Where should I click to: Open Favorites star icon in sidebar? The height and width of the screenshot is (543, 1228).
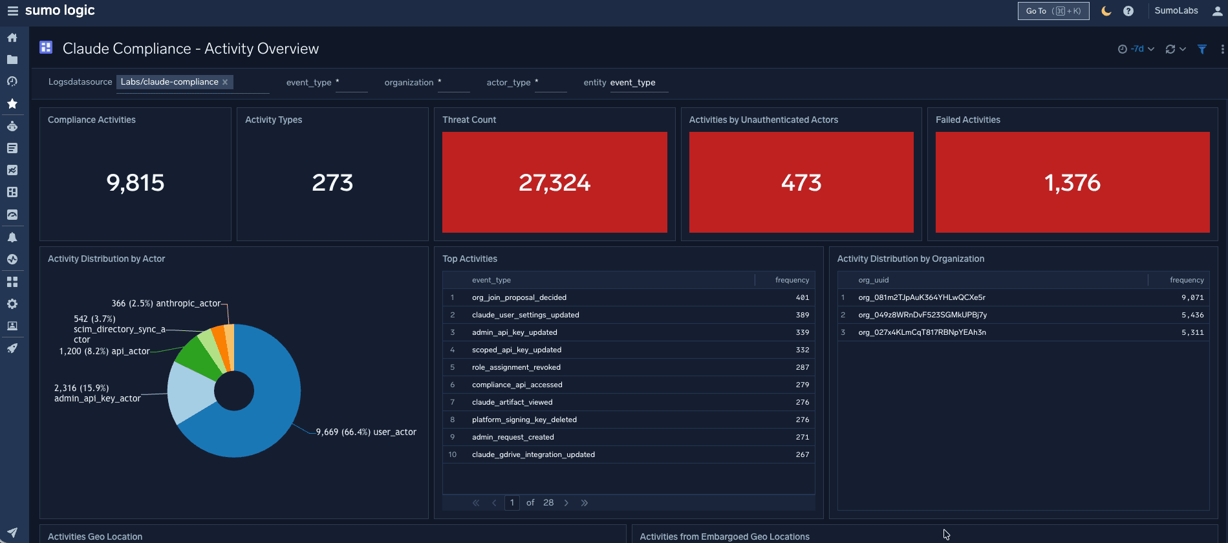point(12,103)
